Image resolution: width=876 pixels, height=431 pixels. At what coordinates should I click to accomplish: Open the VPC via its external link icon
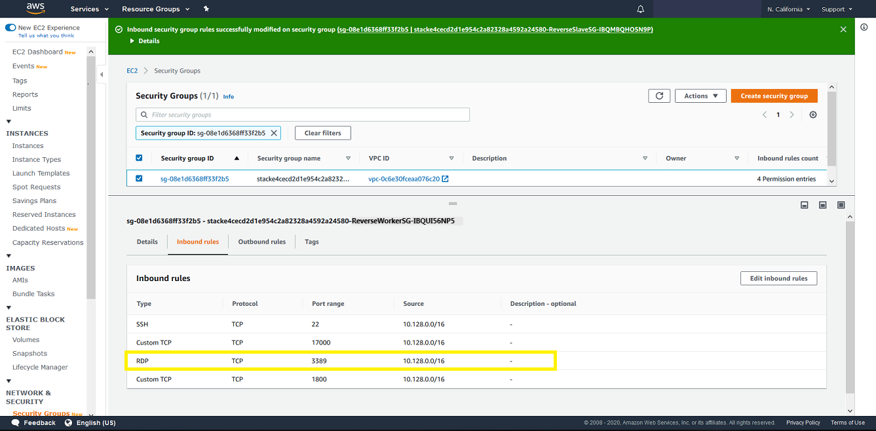[446, 178]
